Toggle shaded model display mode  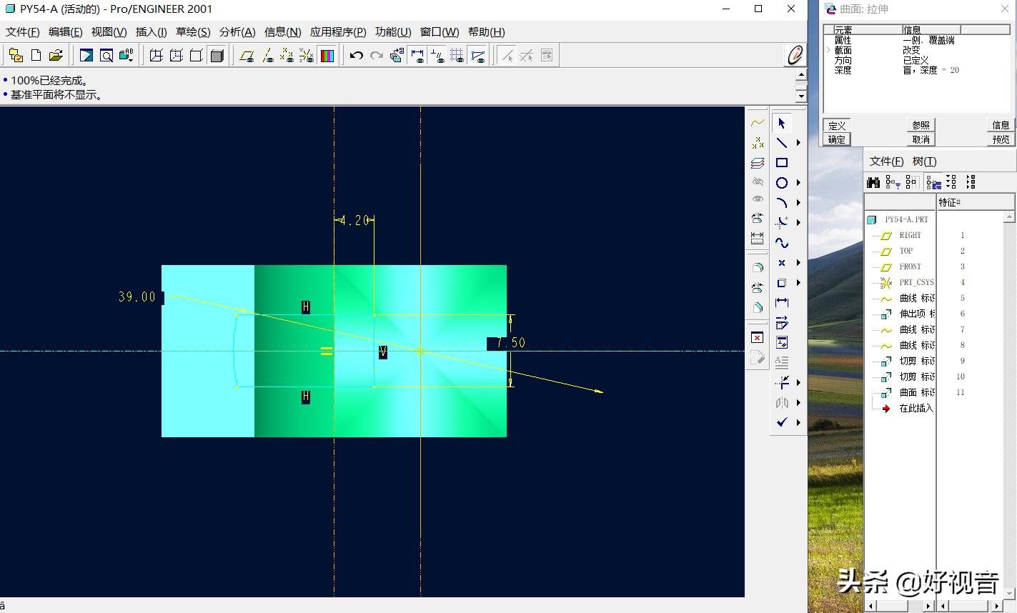pos(217,56)
